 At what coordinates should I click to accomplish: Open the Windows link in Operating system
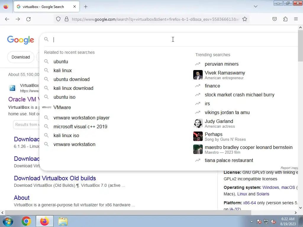[x=270, y=187]
